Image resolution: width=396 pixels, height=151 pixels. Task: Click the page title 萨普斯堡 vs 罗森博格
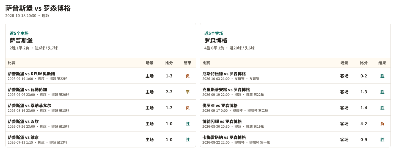tap(38, 8)
